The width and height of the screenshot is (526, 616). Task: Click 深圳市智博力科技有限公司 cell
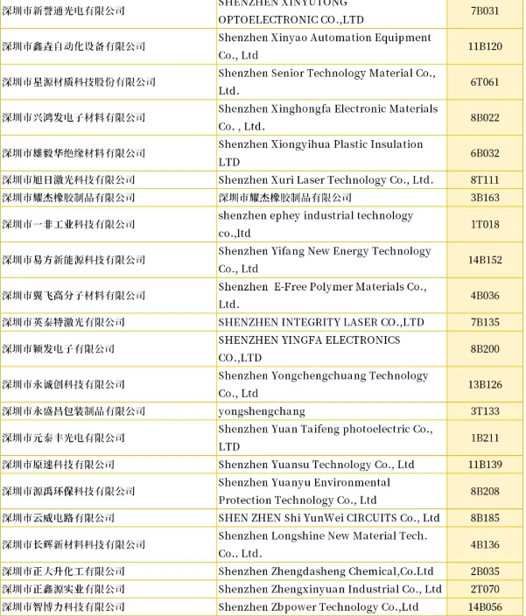(x=63, y=607)
